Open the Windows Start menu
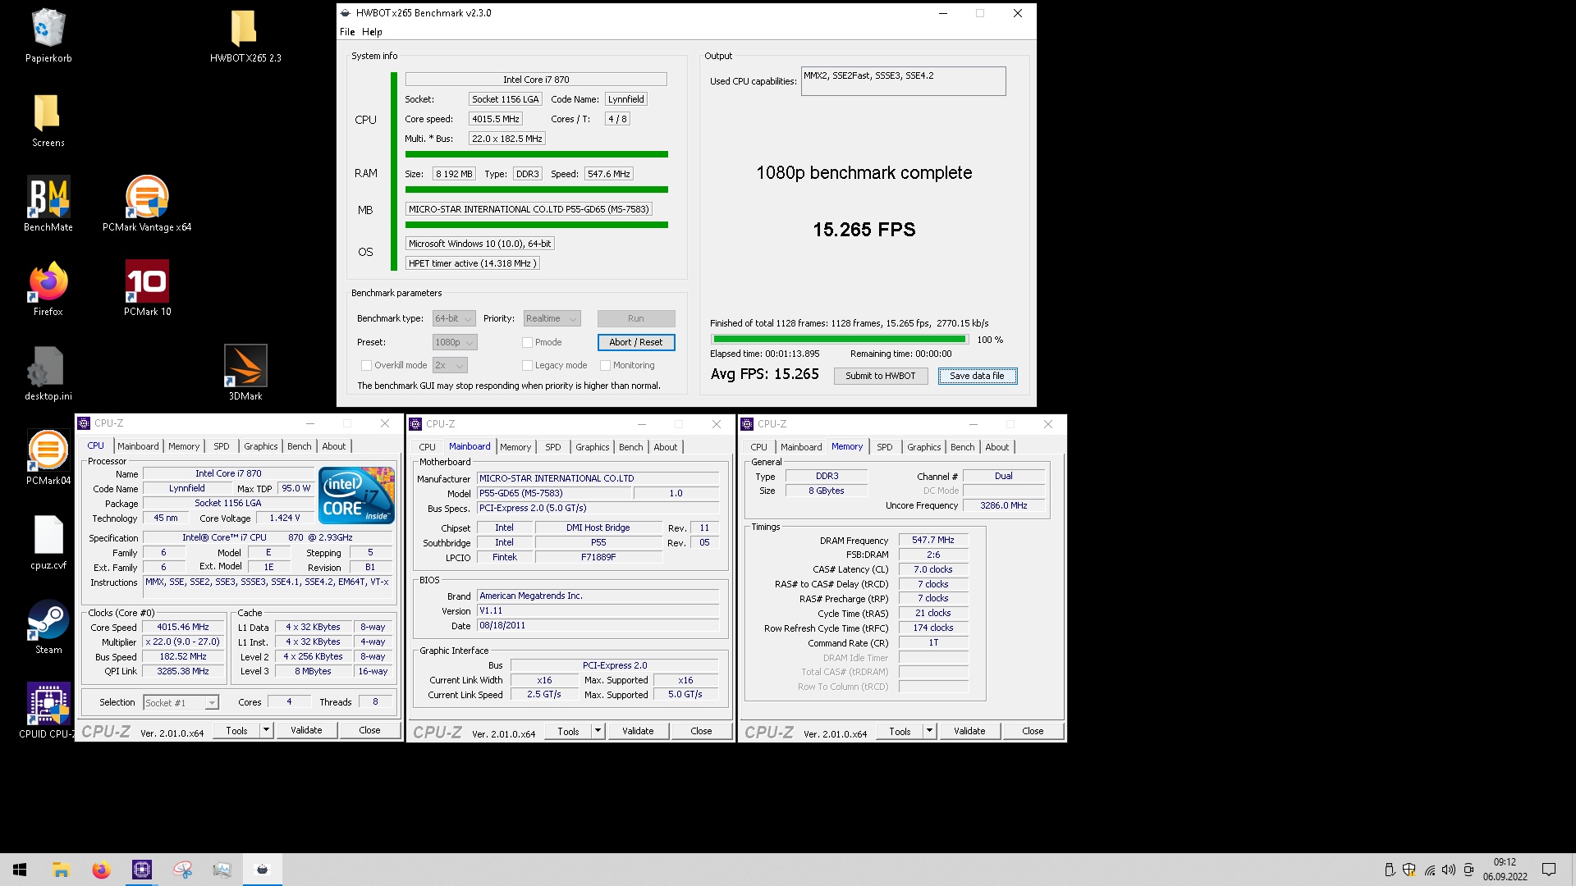 [20, 870]
